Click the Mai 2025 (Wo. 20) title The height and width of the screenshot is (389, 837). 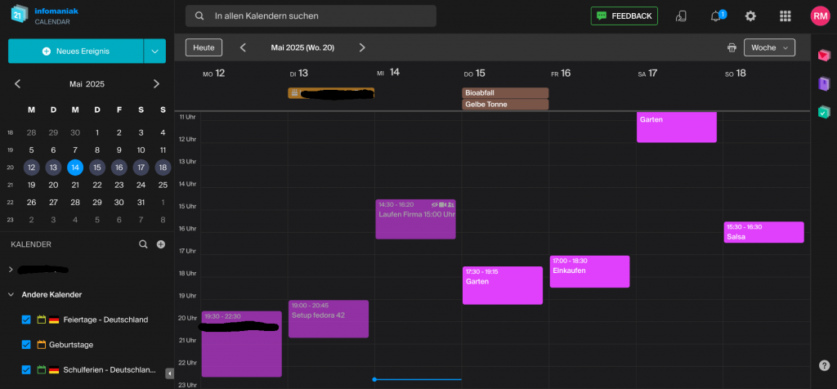click(x=302, y=47)
